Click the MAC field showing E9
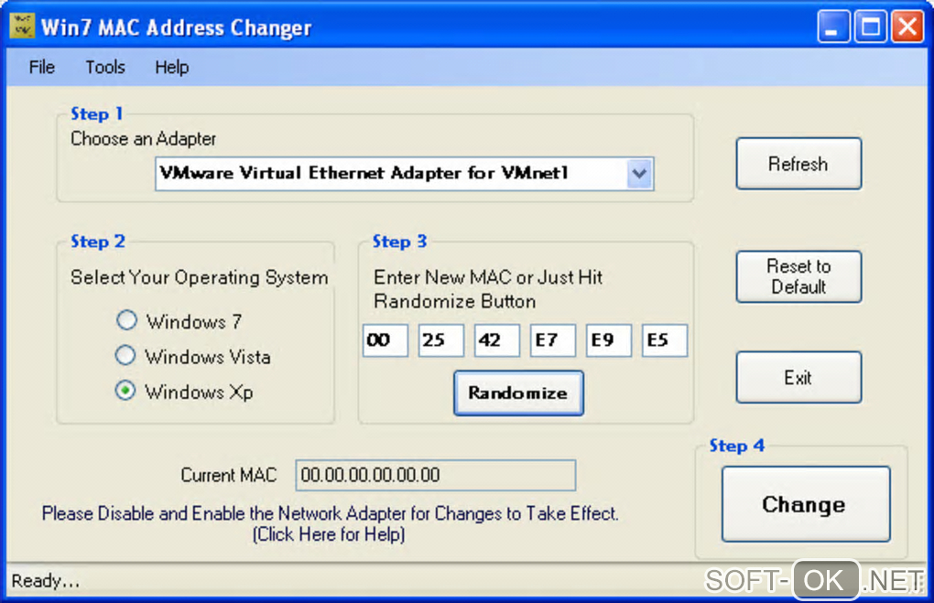This screenshot has height=603, width=934. tap(609, 340)
